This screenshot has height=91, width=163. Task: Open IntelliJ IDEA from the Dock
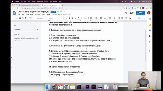88,87
